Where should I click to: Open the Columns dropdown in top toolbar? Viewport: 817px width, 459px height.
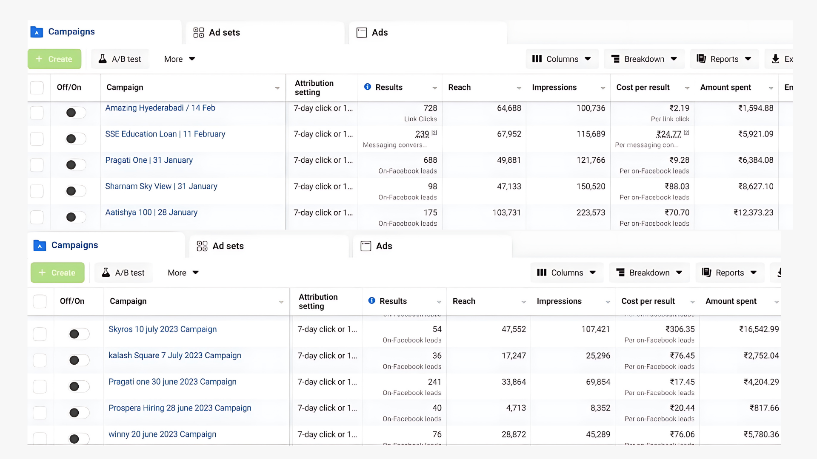(x=562, y=59)
